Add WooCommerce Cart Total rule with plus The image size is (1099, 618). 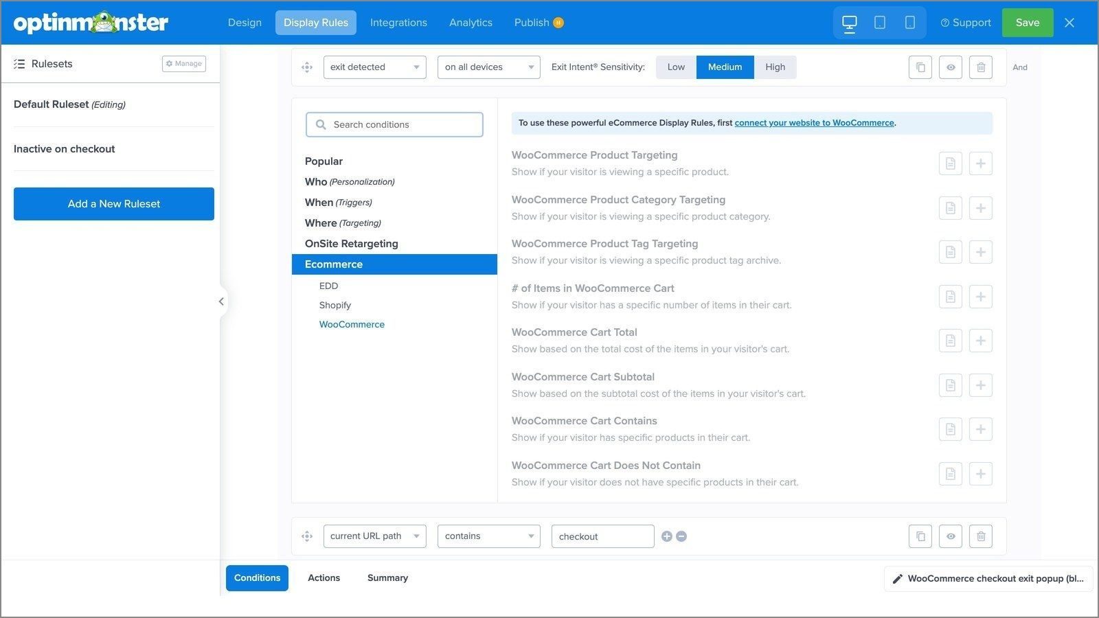981,341
